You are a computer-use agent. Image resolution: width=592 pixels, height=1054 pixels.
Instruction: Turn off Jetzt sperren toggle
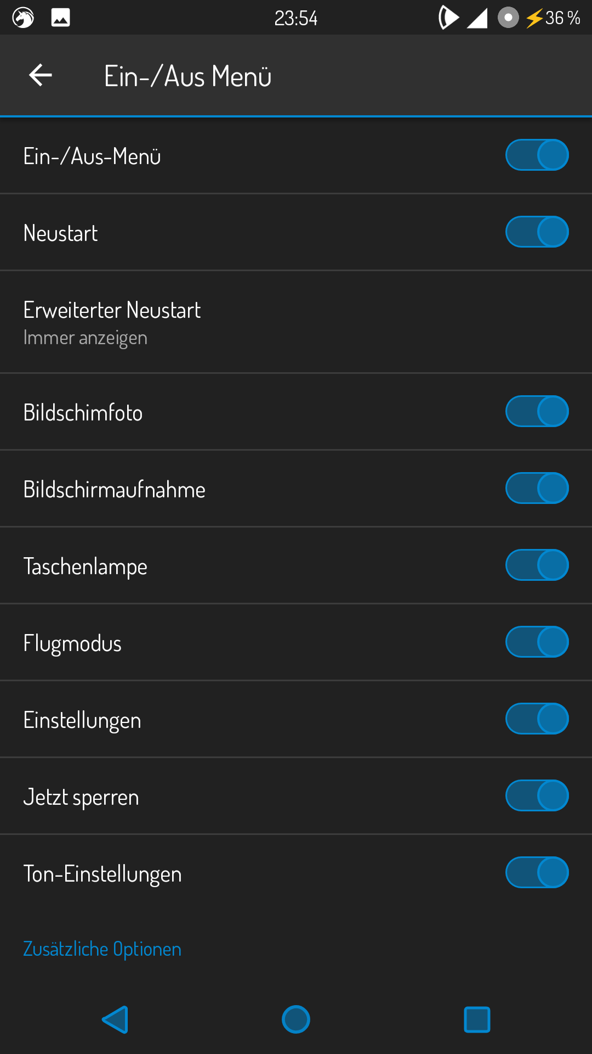point(537,796)
